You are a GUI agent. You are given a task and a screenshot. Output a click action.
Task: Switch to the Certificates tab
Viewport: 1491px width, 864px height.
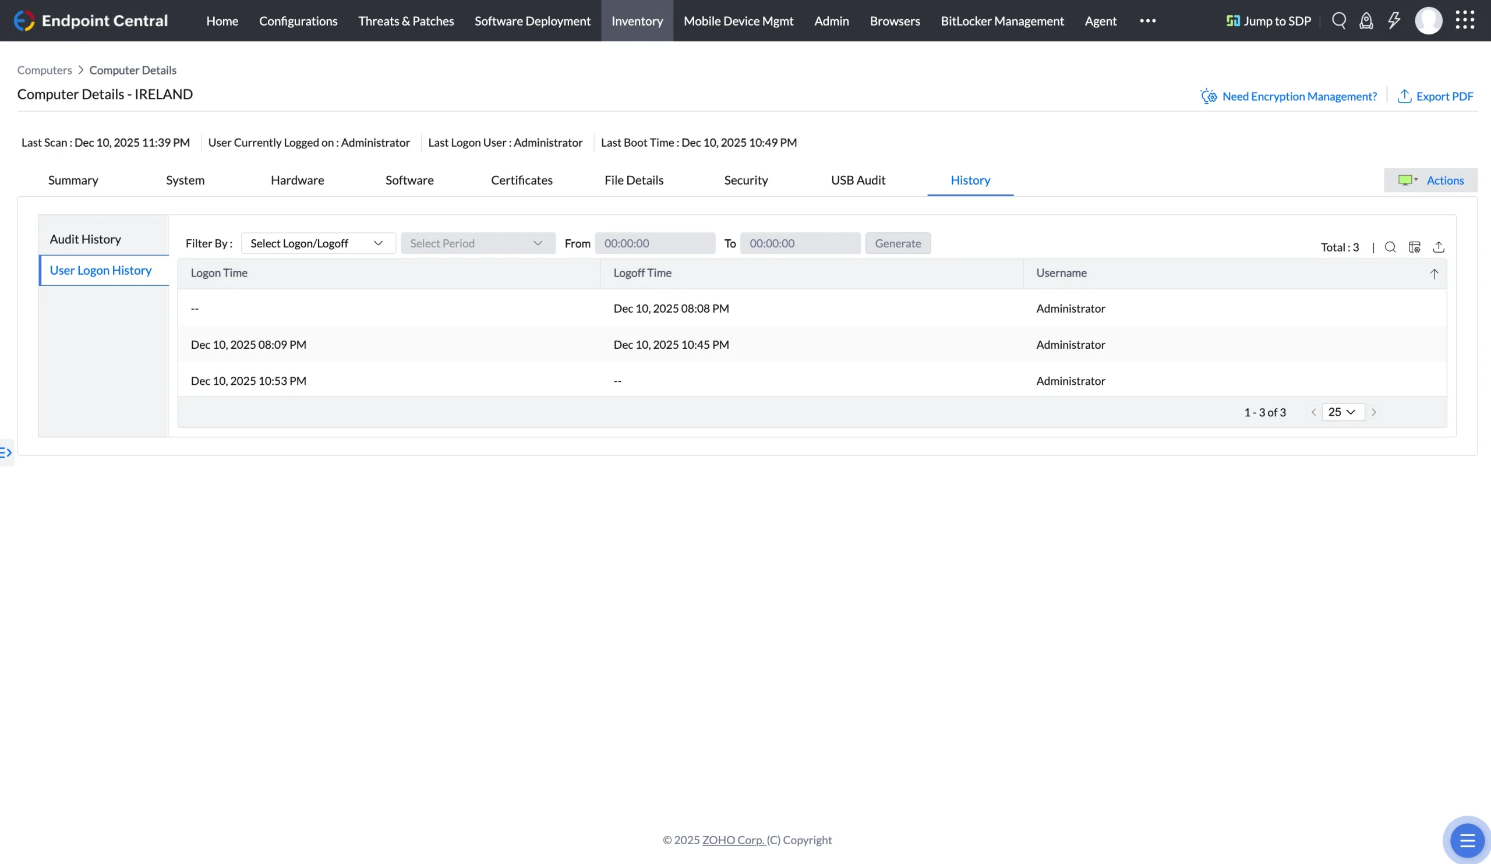coord(522,180)
